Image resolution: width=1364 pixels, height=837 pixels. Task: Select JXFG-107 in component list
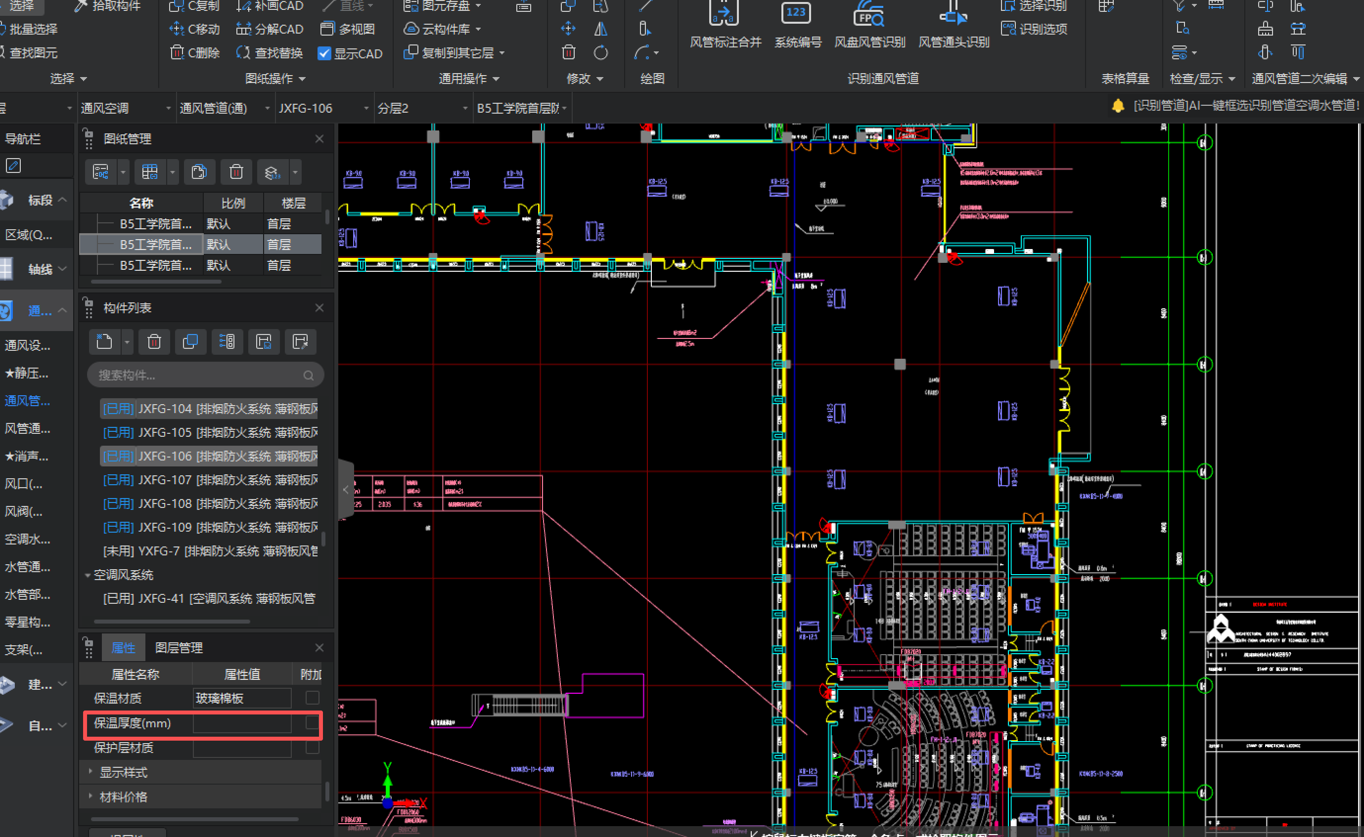point(210,480)
